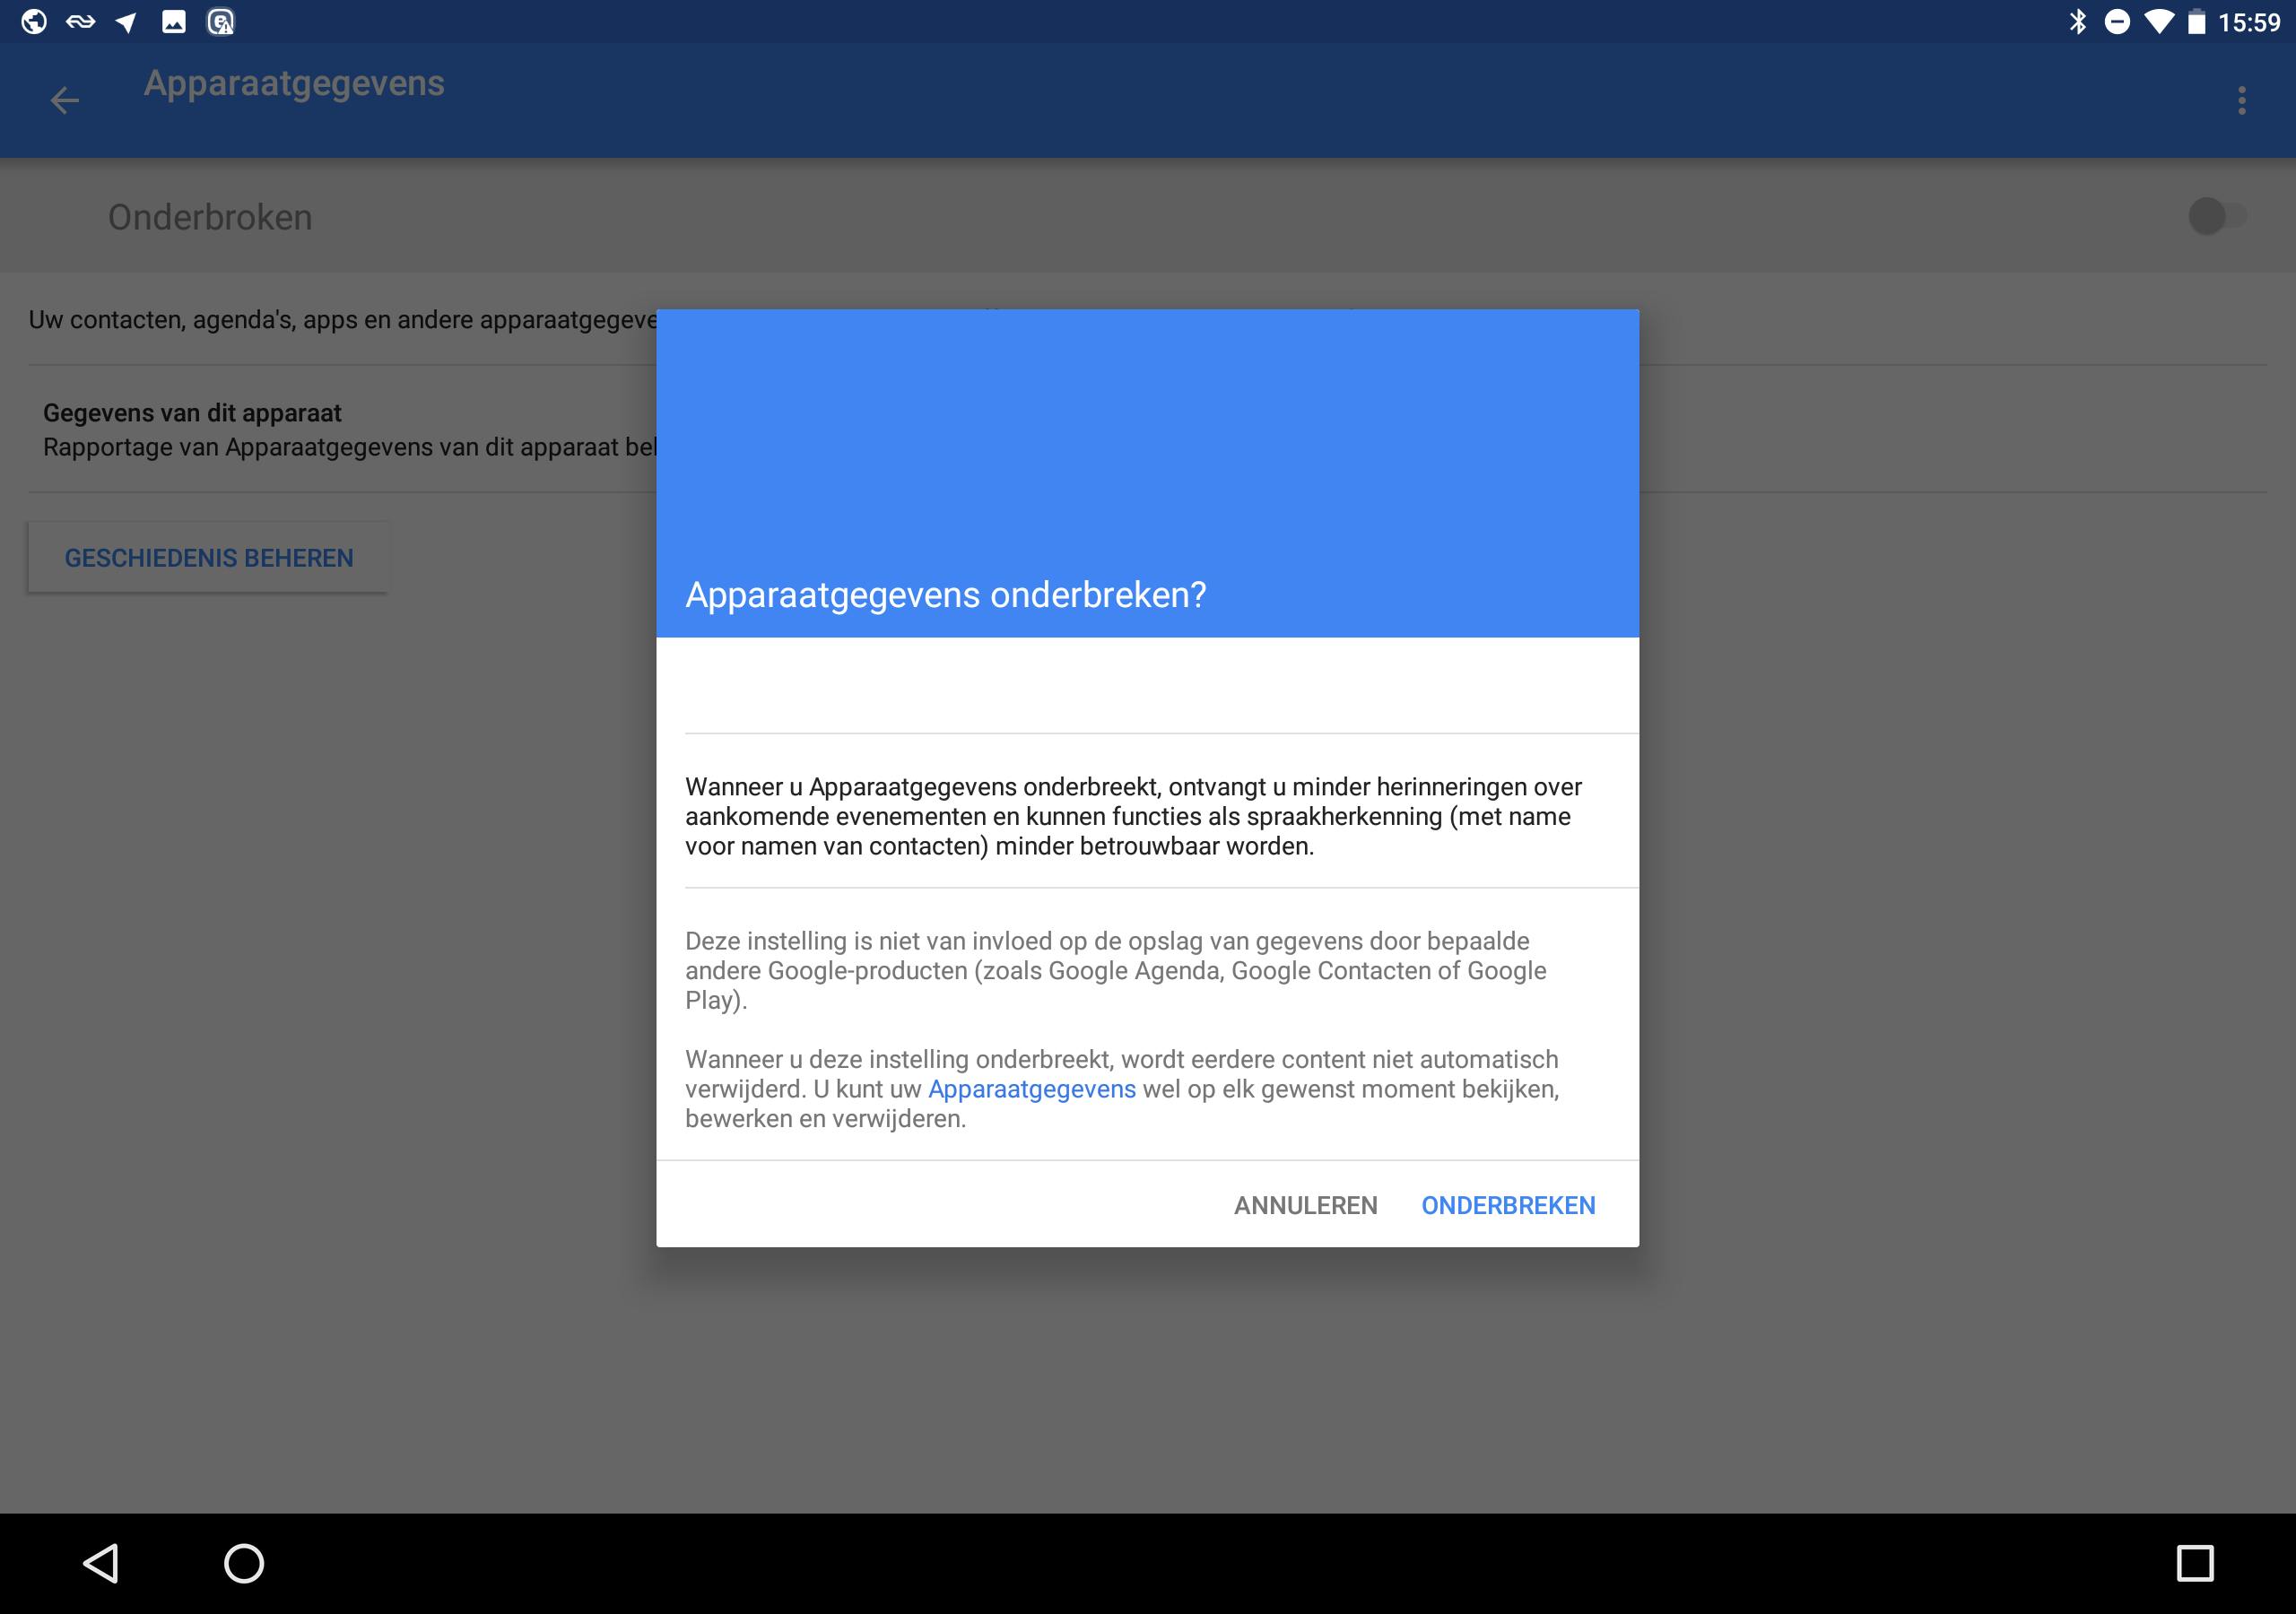
Task: Open the three-dot overflow menu
Action: click(x=2241, y=100)
